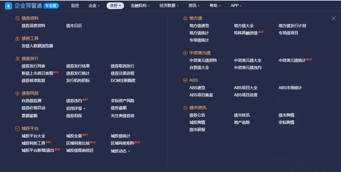This screenshot has height=172, width=341.
Task: Open ABS市场统计
Action: (290, 88)
